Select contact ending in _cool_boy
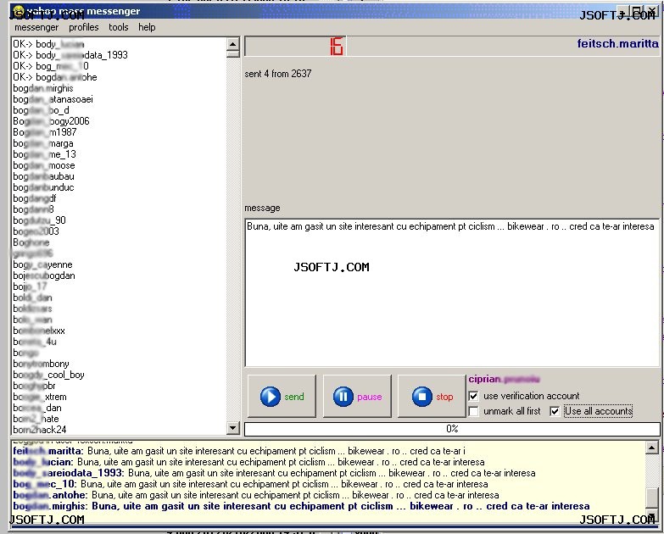664x534 pixels. [x=48, y=375]
